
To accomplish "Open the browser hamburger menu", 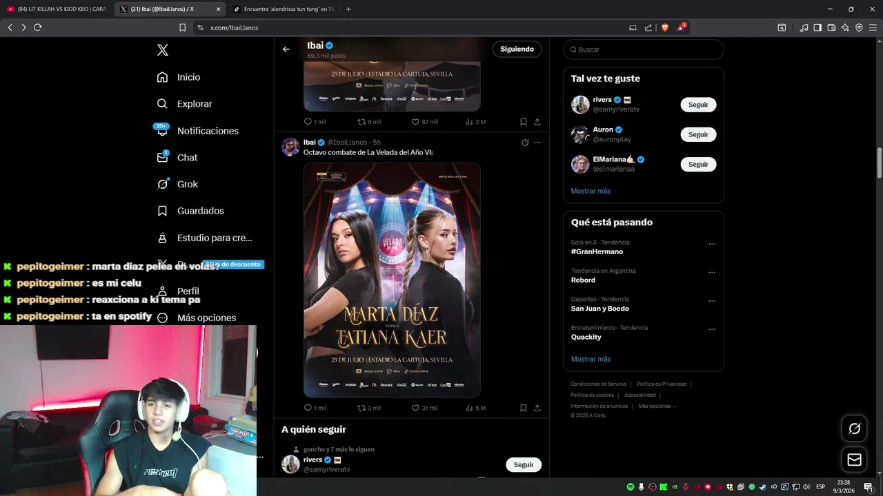I will click(873, 28).
